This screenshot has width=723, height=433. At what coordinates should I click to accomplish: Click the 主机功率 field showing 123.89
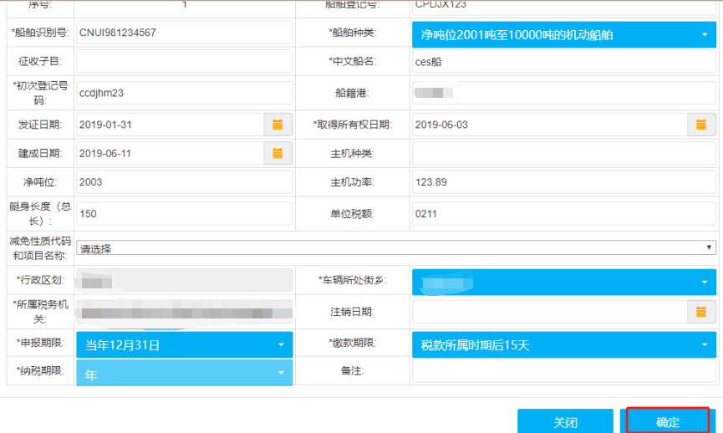[x=564, y=182]
